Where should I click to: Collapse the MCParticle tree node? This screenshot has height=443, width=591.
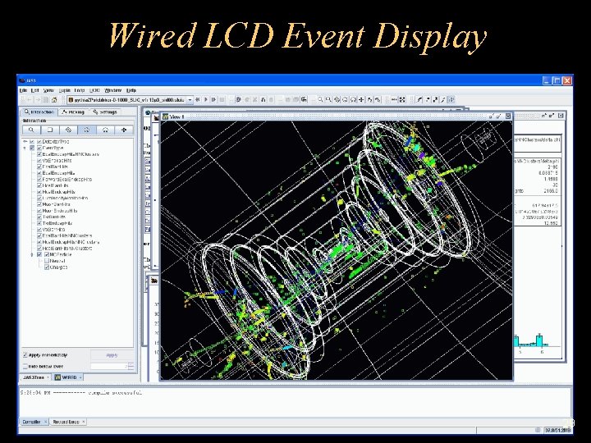[x=32, y=254]
